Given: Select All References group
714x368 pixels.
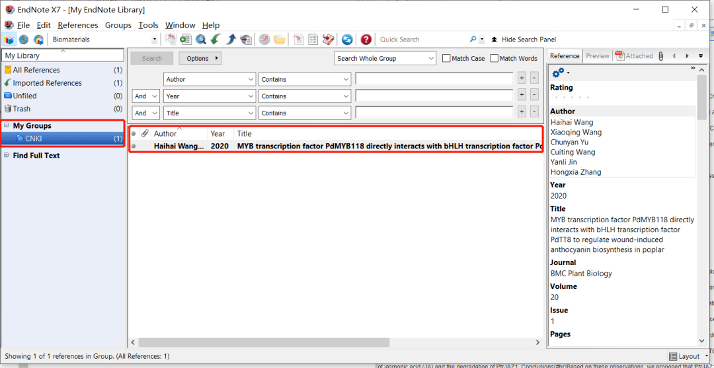Looking at the screenshot, I should click(63, 70).
